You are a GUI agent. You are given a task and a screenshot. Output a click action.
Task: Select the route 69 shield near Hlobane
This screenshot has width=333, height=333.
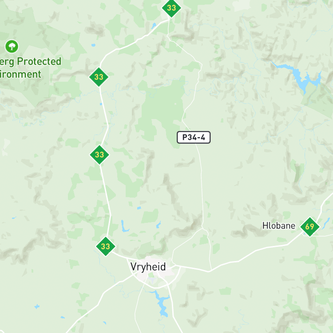click(x=309, y=226)
